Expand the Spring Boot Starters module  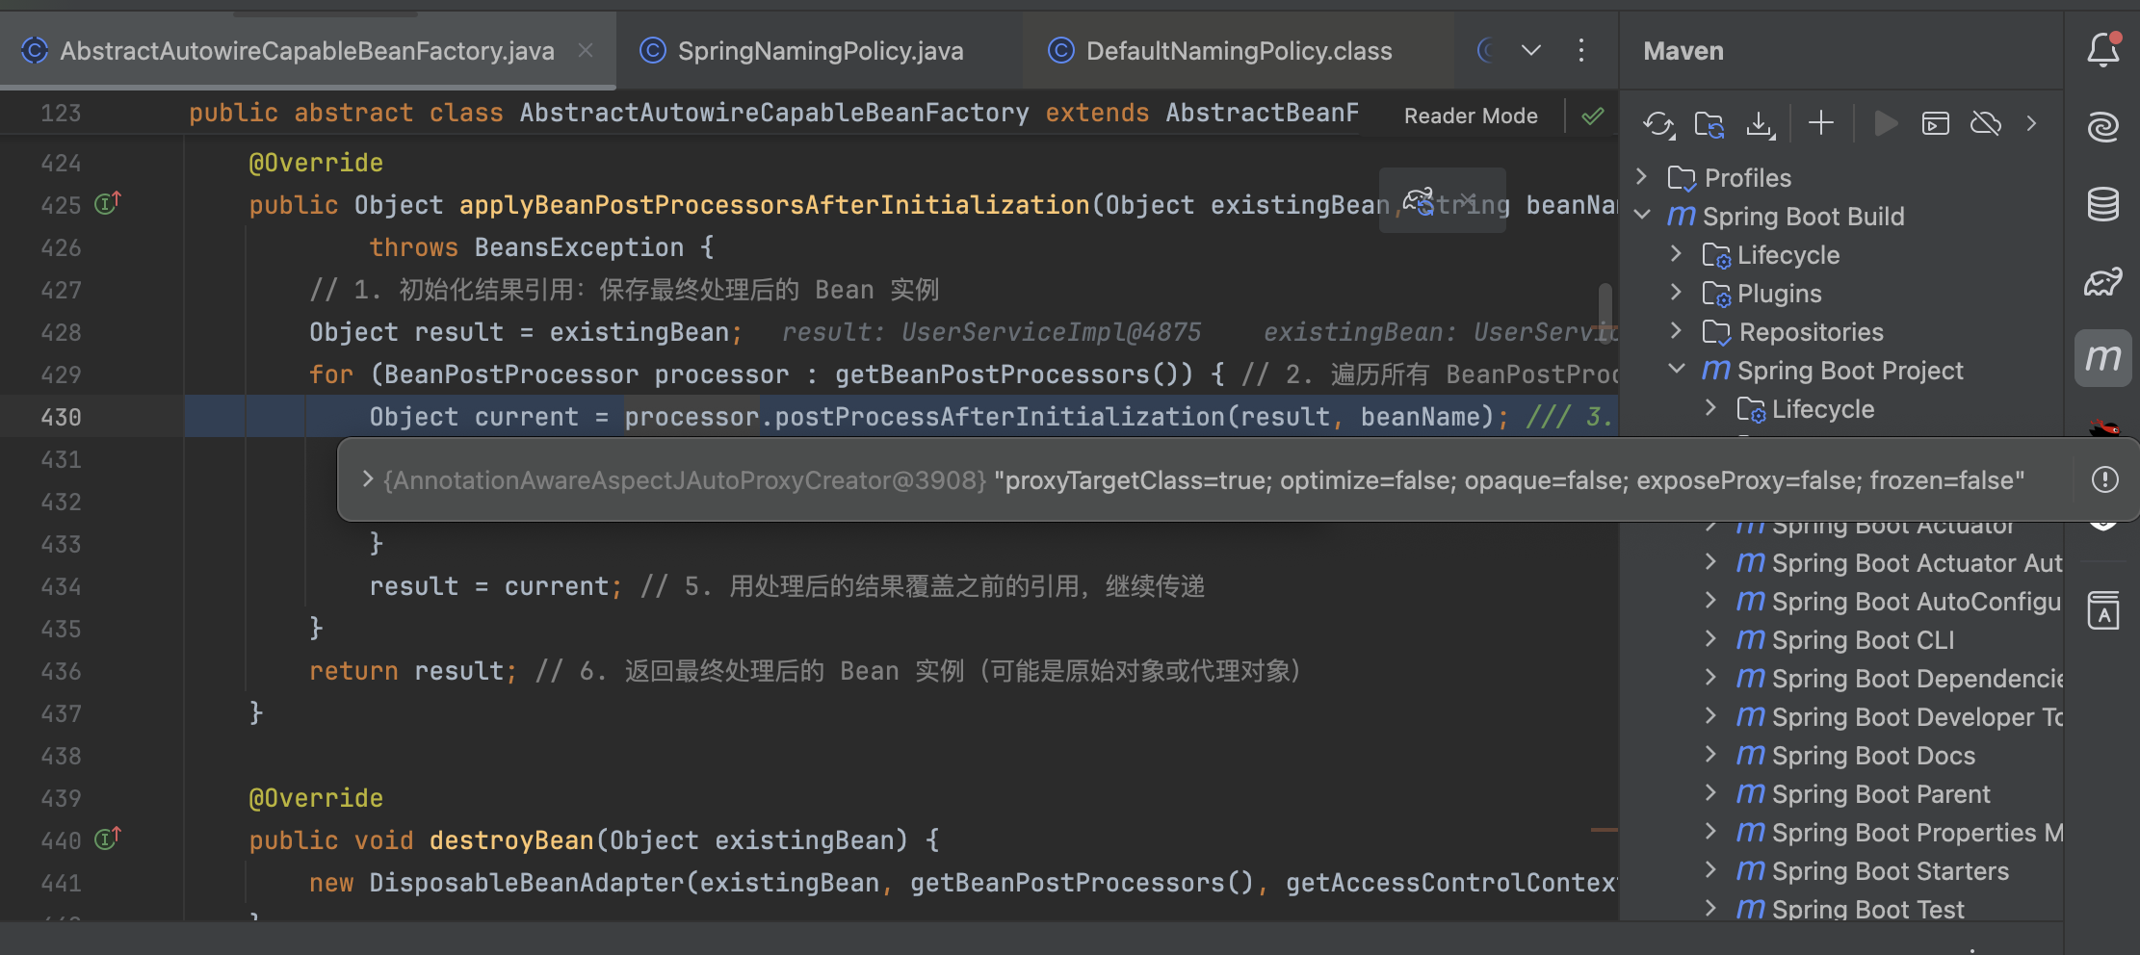pyautogui.click(x=1710, y=869)
